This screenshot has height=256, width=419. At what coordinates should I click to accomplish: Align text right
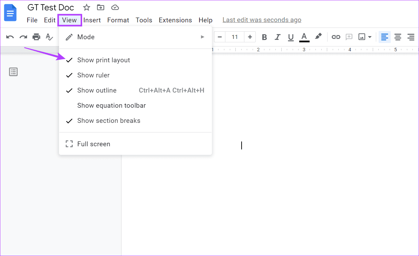pos(411,37)
